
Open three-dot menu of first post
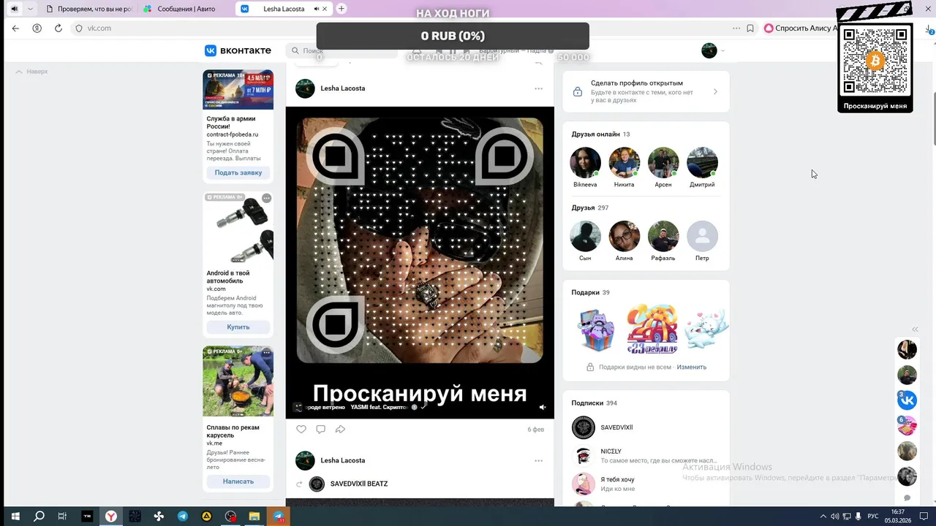(x=538, y=88)
